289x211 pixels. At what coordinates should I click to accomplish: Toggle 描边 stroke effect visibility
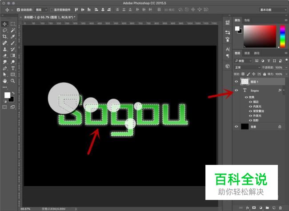coord(250,102)
